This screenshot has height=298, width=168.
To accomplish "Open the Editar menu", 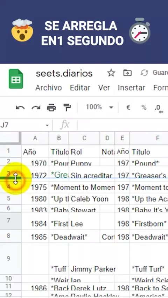I will 80,88.
